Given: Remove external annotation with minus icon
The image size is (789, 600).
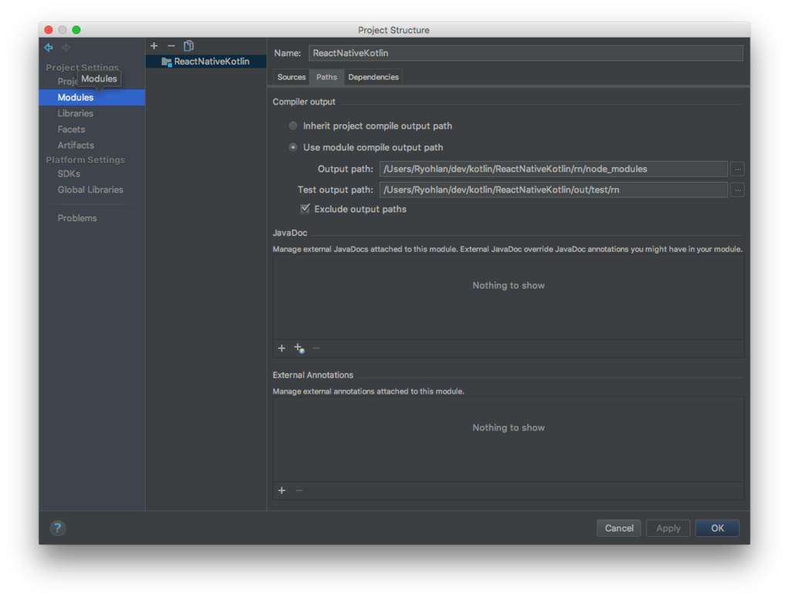Looking at the screenshot, I should pos(299,491).
